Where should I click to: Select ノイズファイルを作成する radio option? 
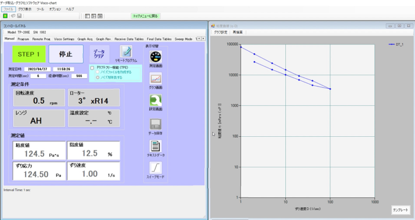[98, 72]
